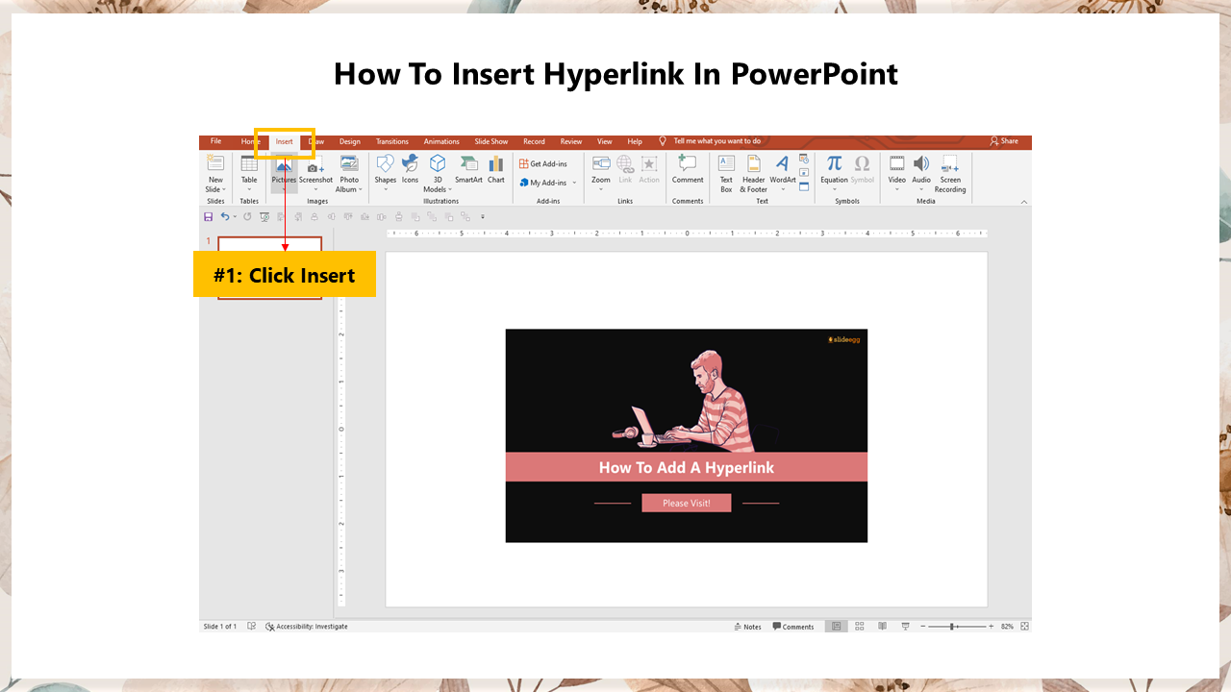Expand the New Slide dropdown arrow
This screenshot has width=1231, height=692.
pyautogui.click(x=225, y=190)
